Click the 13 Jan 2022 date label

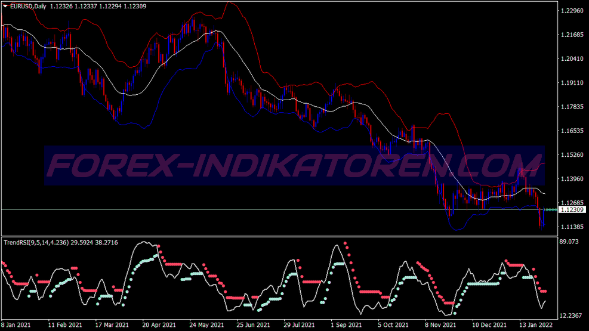tap(536, 325)
